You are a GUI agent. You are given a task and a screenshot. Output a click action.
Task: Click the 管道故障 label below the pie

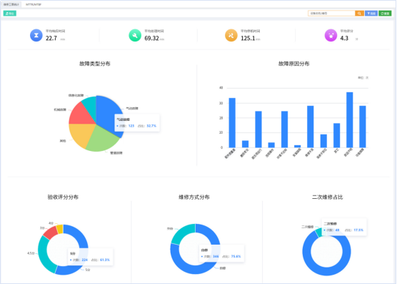point(116,153)
